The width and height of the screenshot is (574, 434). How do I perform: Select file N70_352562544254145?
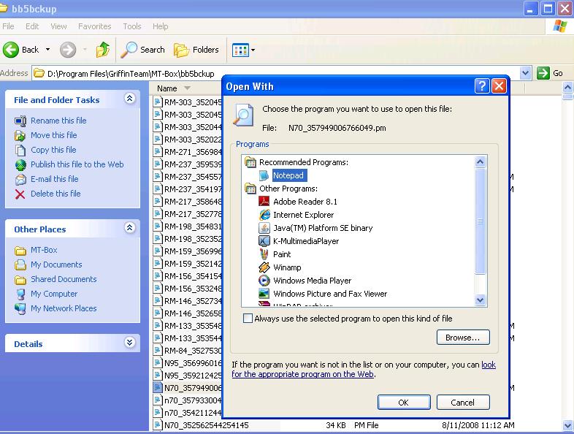(x=206, y=425)
